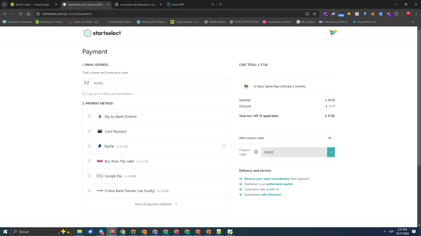Open the My Casillero bookmark

tap(306, 22)
